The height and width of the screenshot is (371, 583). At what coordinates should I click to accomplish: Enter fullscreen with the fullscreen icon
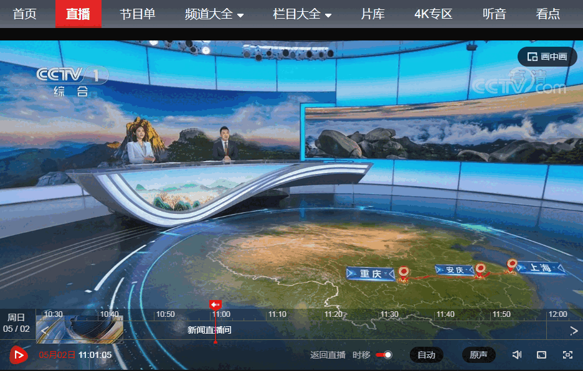coord(566,355)
